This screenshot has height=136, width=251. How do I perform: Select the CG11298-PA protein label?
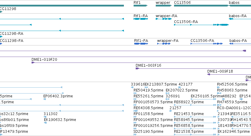(x=12, y=41)
